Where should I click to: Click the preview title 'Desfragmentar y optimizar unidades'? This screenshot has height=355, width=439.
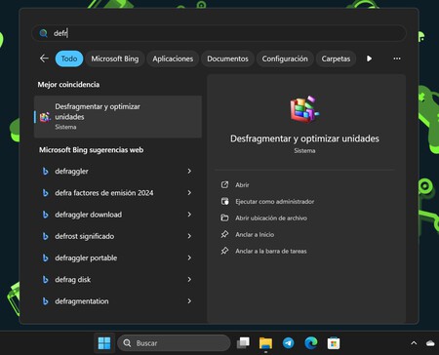point(304,138)
